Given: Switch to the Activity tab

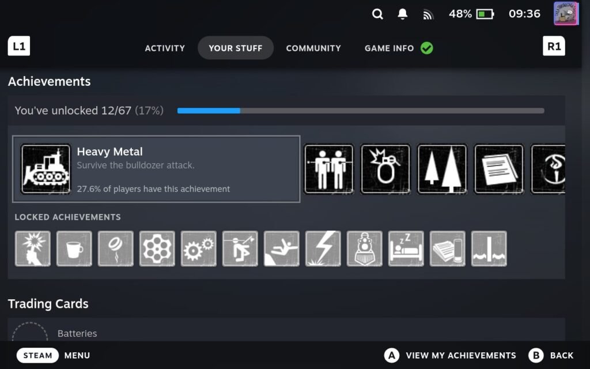Looking at the screenshot, I should 165,48.
